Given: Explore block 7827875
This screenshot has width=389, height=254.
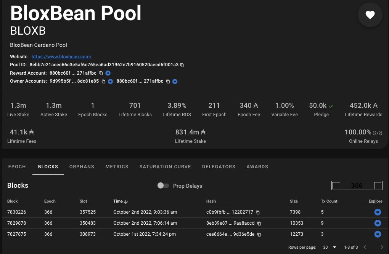Looking at the screenshot, I should 378,234.
